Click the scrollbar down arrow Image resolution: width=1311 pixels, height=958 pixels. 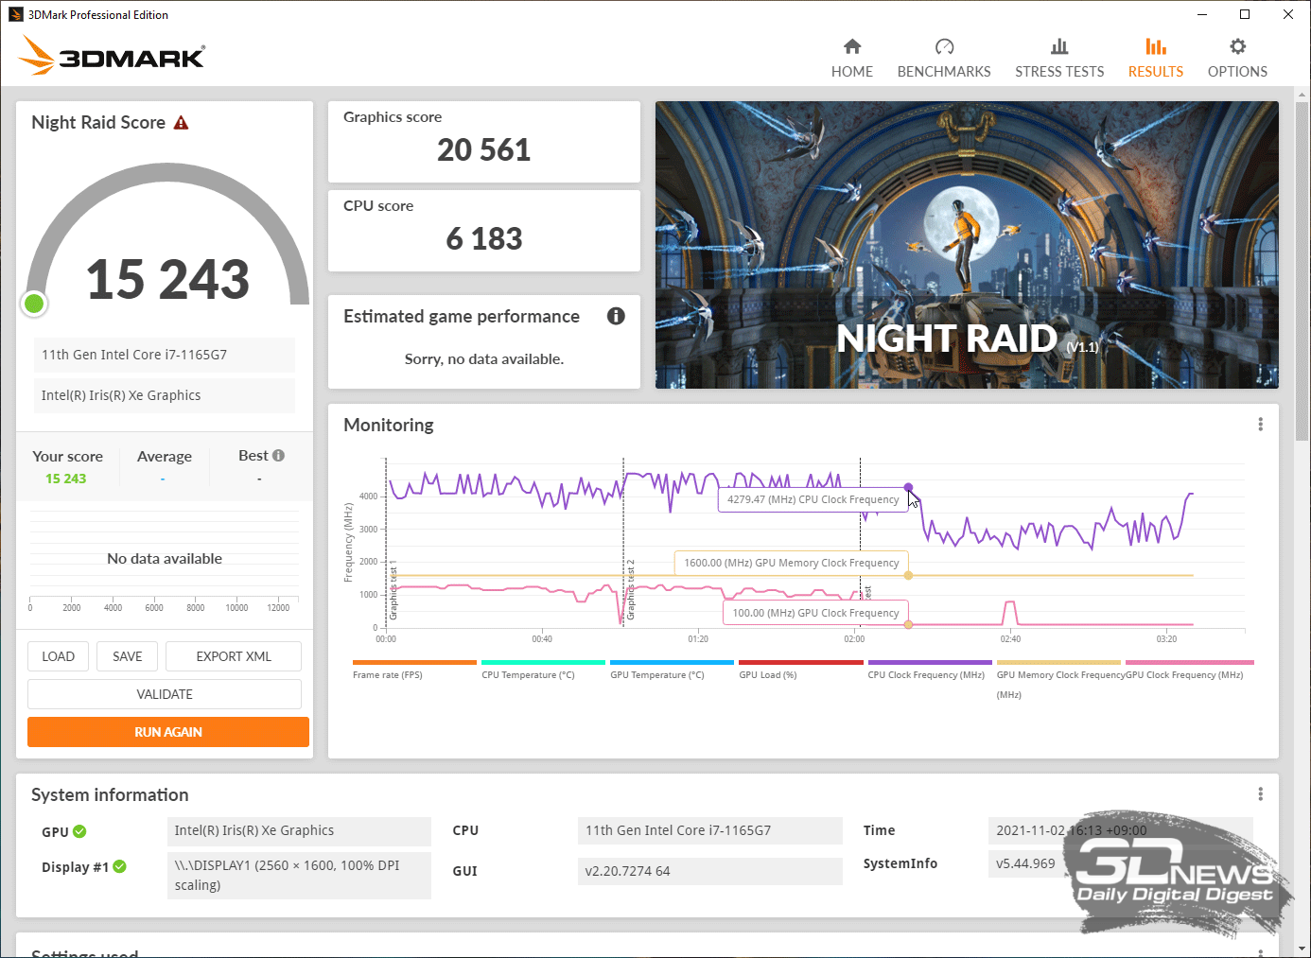coord(1302,948)
